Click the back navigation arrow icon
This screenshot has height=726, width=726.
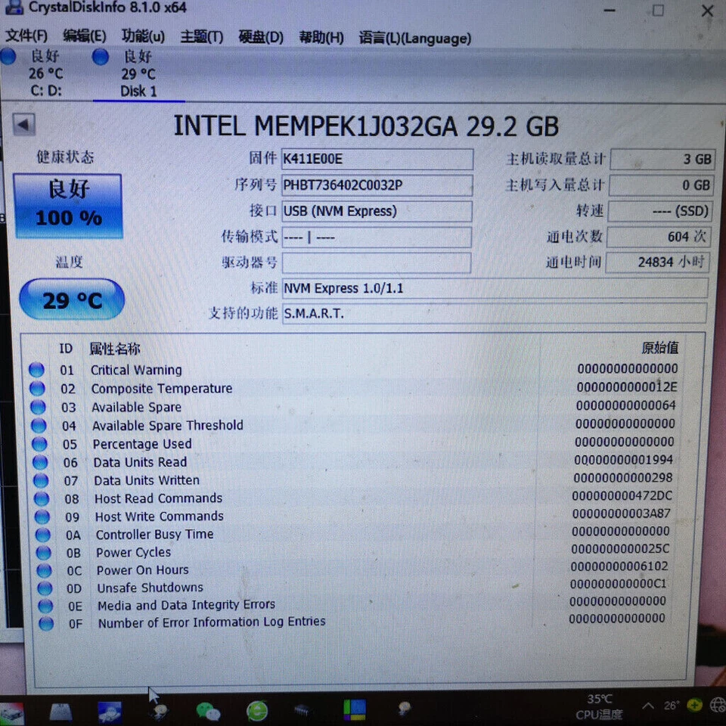pyautogui.click(x=23, y=124)
